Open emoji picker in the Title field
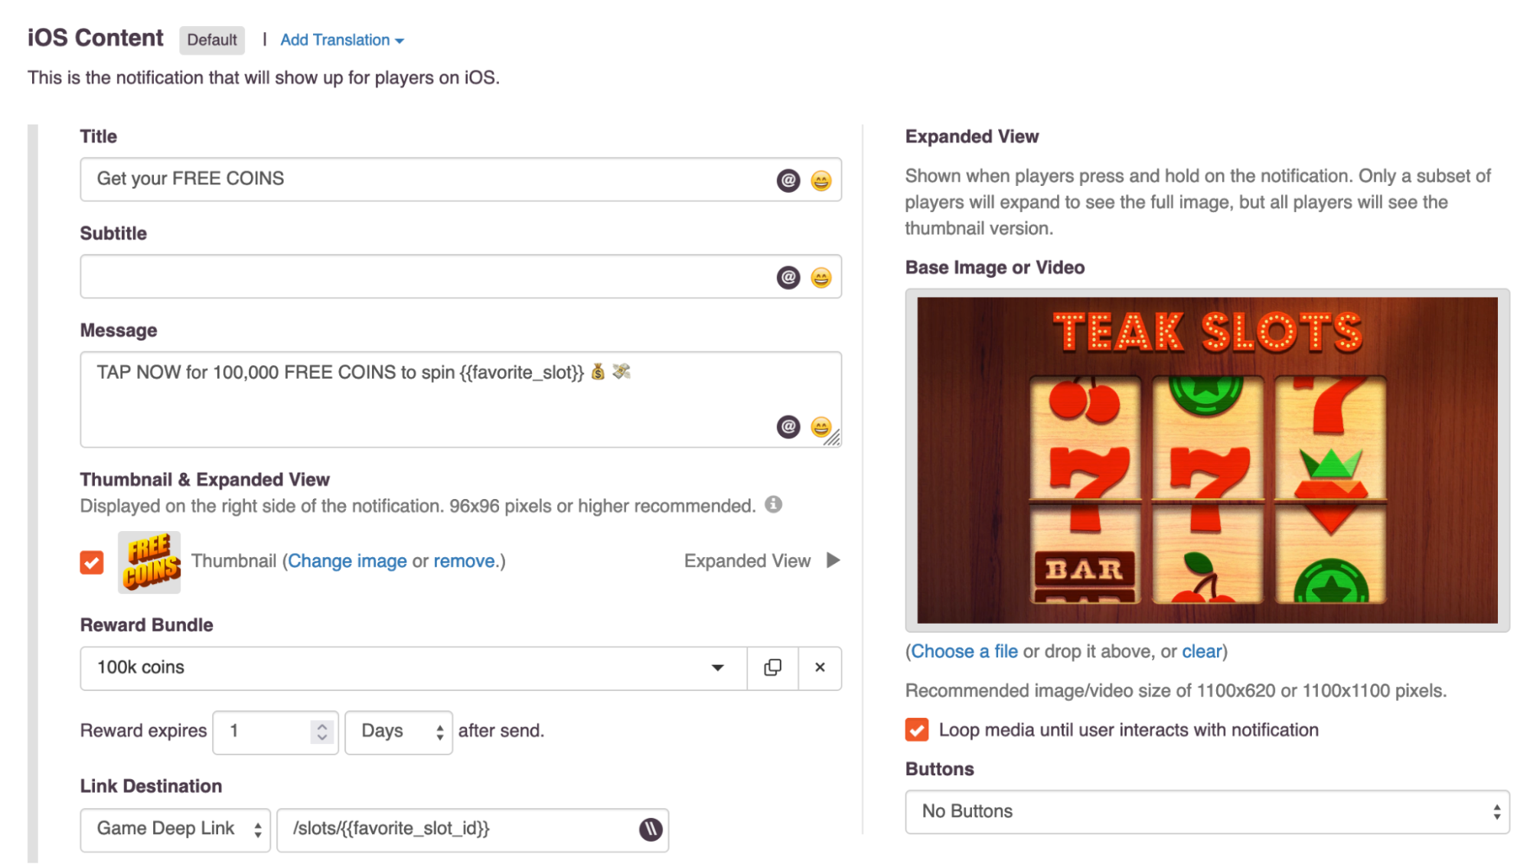Image resolution: width=1530 pixels, height=864 pixels. [820, 180]
